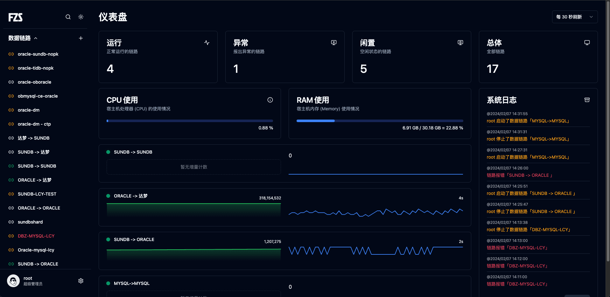Image resolution: width=610 pixels, height=297 pixels.
Task: Open DBZ-MYSQL-LCY in the sidebar
Action: tap(36, 236)
